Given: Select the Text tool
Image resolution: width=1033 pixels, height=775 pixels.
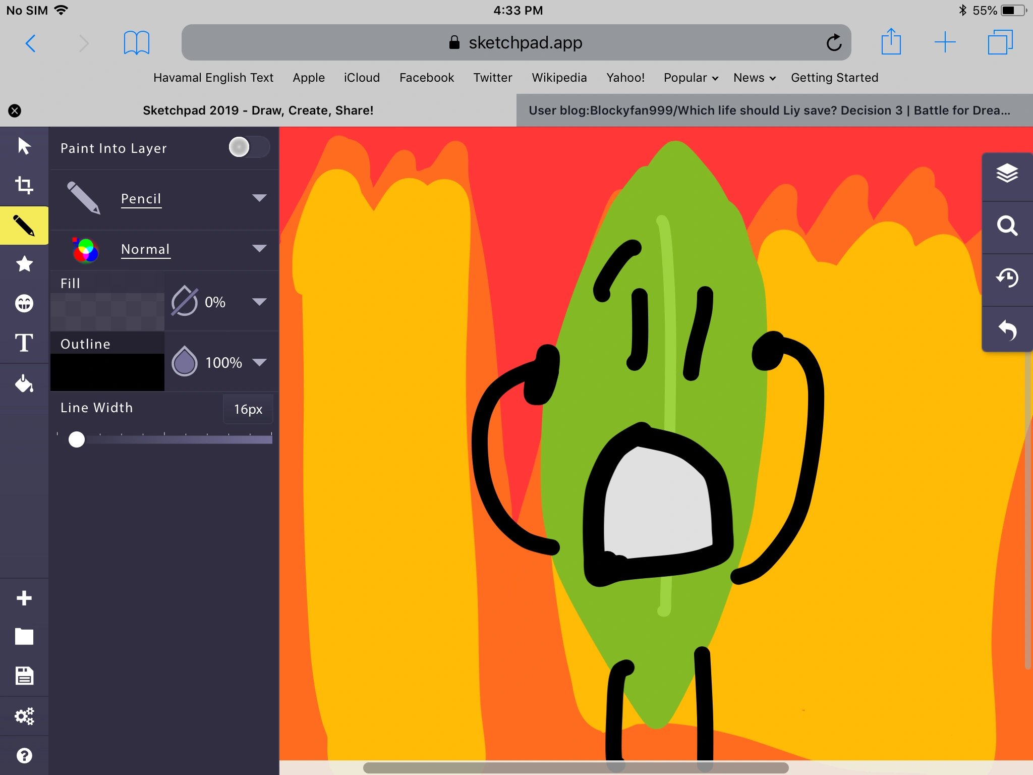Looking at the screenshot, I should [24, 343].
